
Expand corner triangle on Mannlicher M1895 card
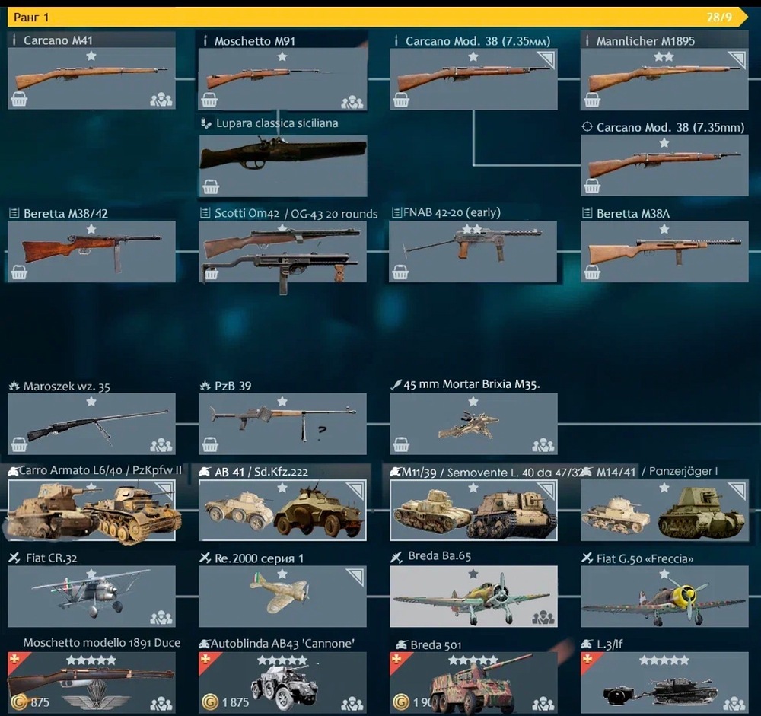(x=738, y=59)
